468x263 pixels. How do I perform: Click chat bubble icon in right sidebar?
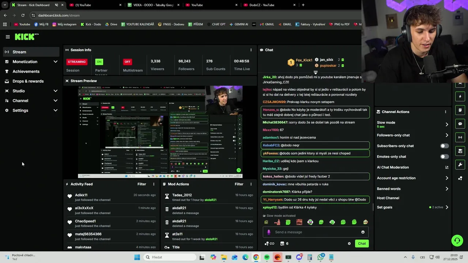460,124
